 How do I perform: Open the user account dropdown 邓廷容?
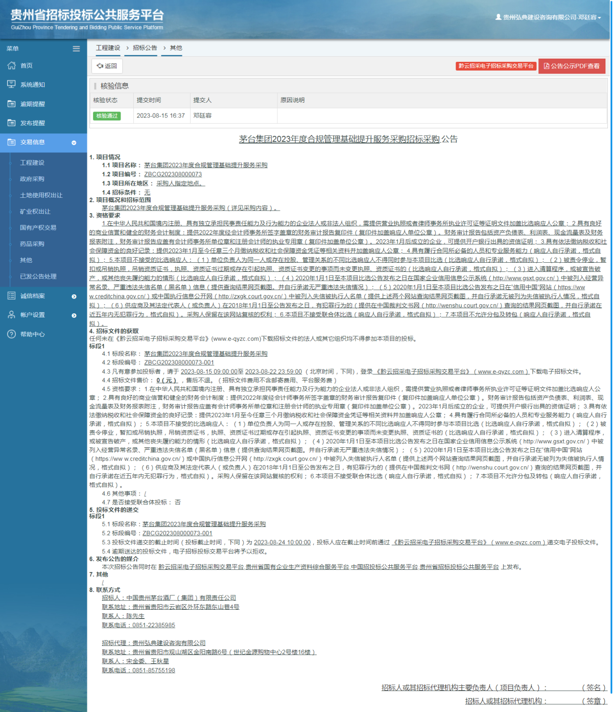pos(548,17)
